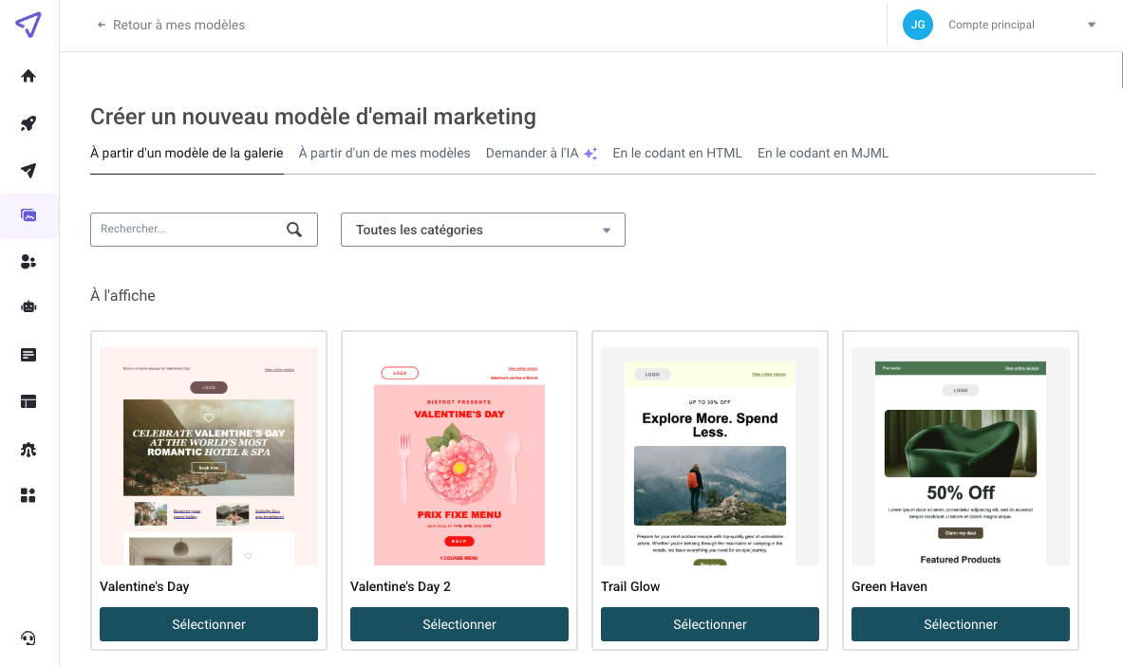Image resolution: width=1123 pixels, height=666 pixels.
Task: Switch to À partir d'un de mes modèles tab
Action: (x=384, y=154)
